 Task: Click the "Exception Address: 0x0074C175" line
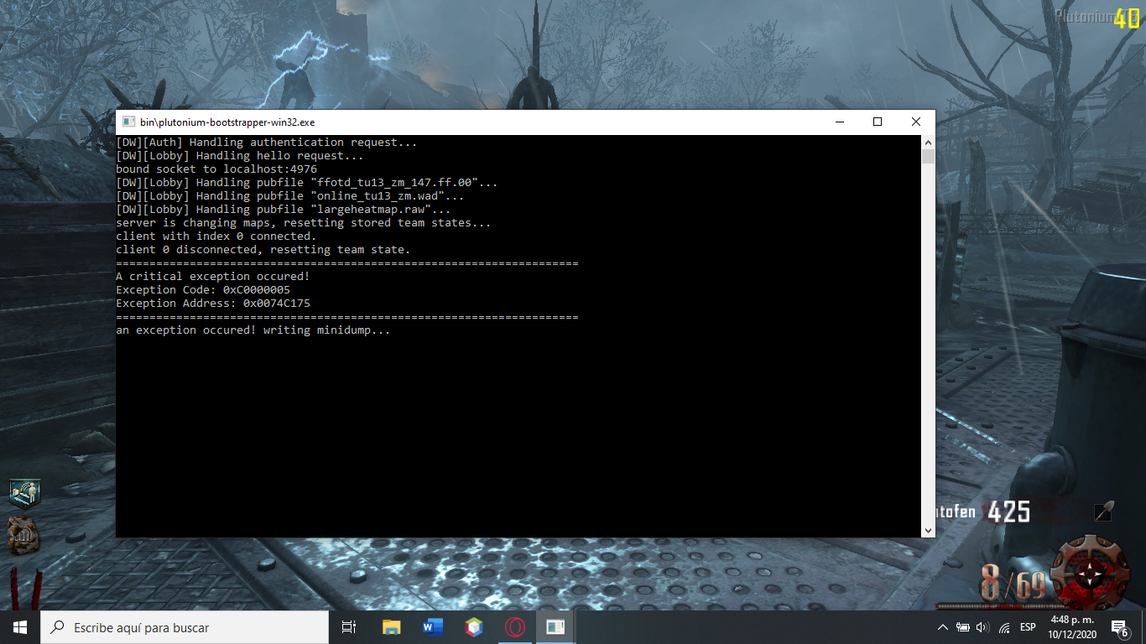[x=213, y=304]
